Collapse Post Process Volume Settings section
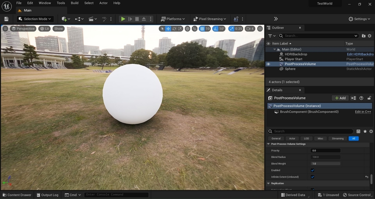This screenshot has height=199, width=375. (268, 144)
